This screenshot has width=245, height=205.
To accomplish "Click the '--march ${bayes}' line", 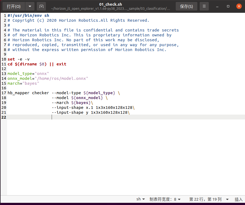I will [x=72, y=103].
